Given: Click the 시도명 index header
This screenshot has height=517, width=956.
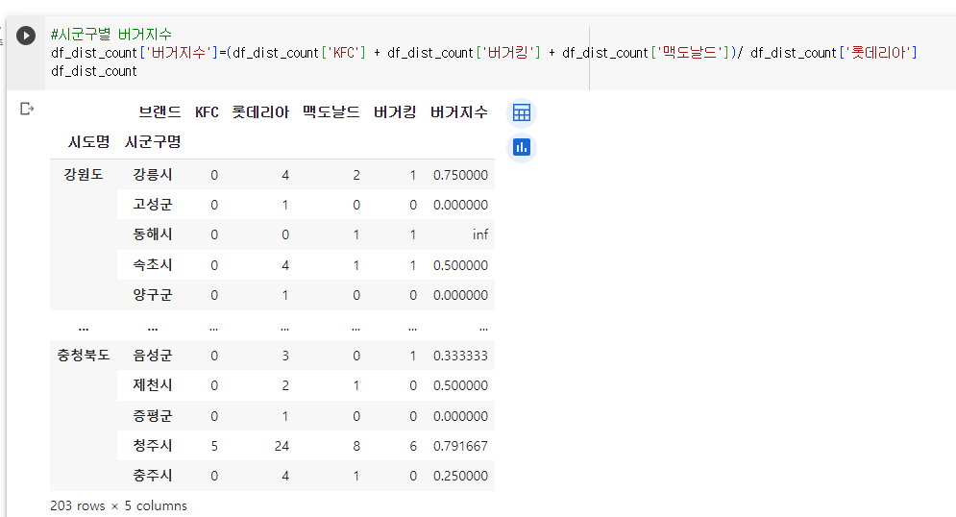Looking at the screenshot, I should click(89, 142).
